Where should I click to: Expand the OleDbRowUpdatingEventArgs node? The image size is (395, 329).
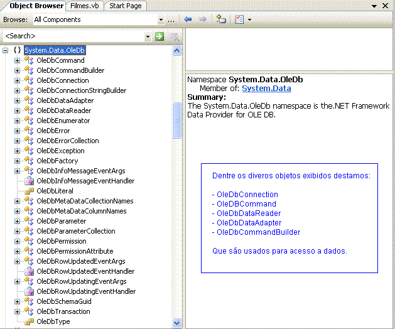pos(17,282)
